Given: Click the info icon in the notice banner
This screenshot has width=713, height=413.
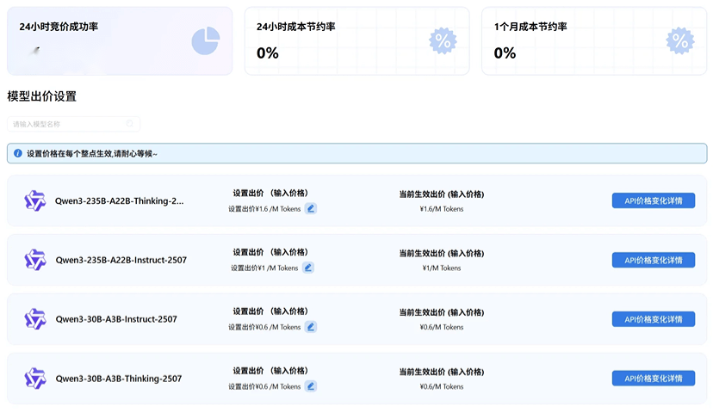Looking at the screenshot, I should (x=18, y=153).
